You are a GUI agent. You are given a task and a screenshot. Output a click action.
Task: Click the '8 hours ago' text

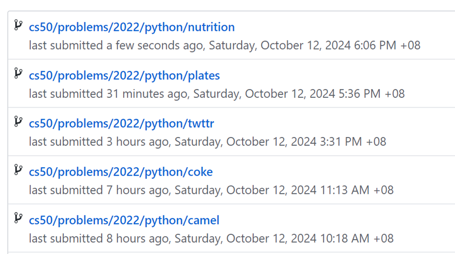pos(137,239)
